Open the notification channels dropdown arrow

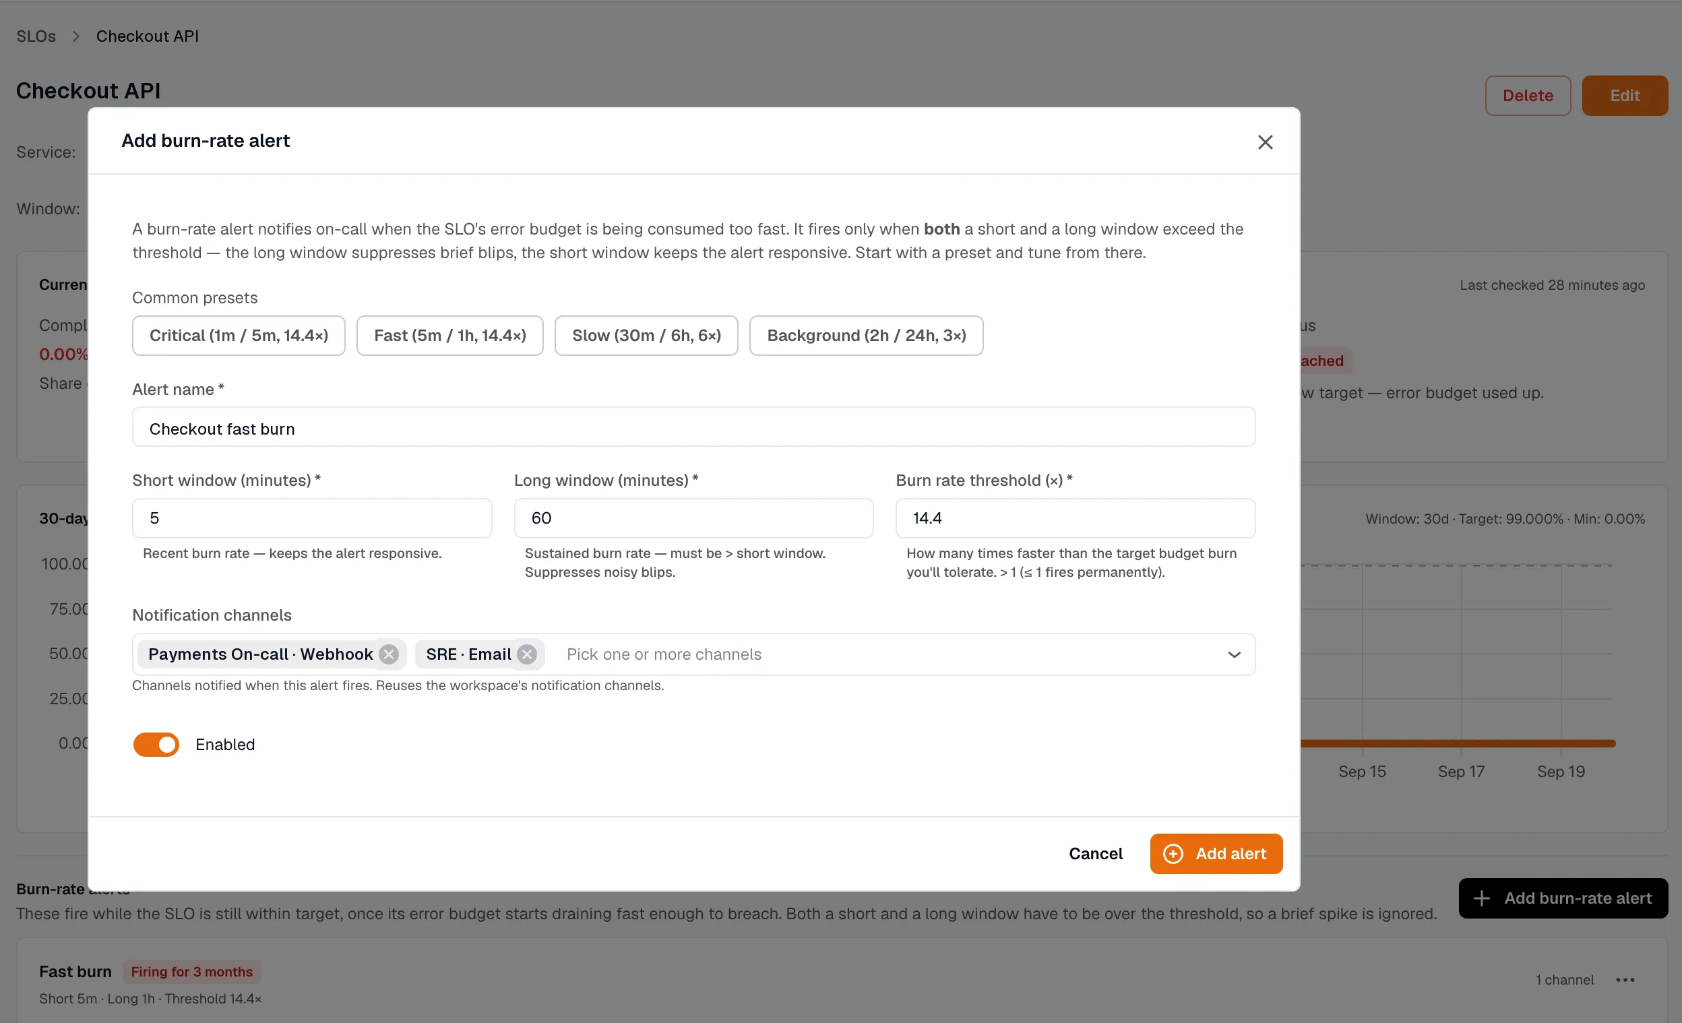[1233, 654]
